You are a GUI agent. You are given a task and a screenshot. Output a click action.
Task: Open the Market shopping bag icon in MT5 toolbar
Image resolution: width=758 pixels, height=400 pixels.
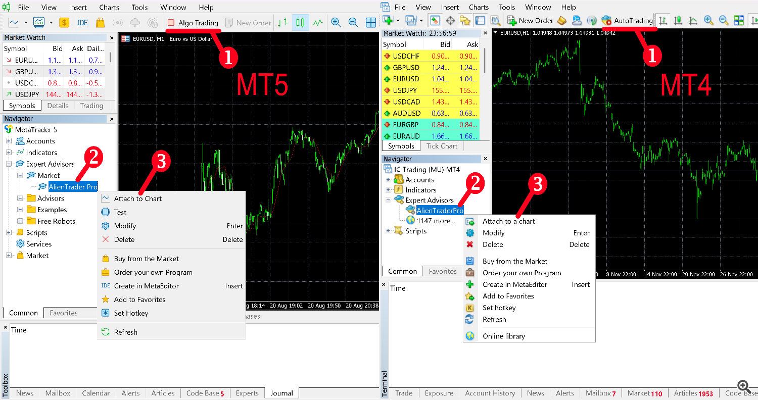(100, 23)
